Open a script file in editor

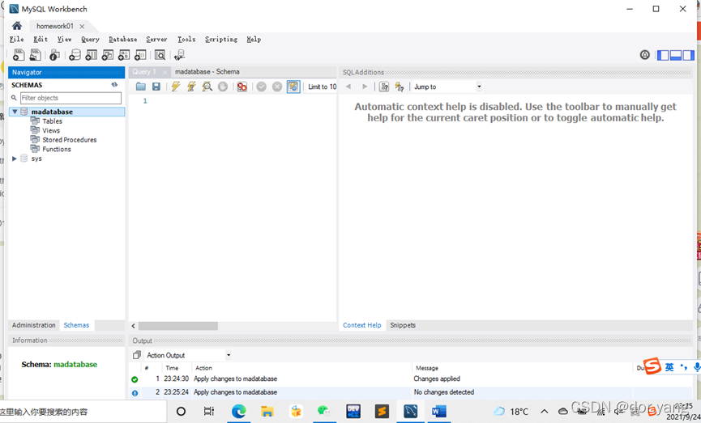[141, 87]
